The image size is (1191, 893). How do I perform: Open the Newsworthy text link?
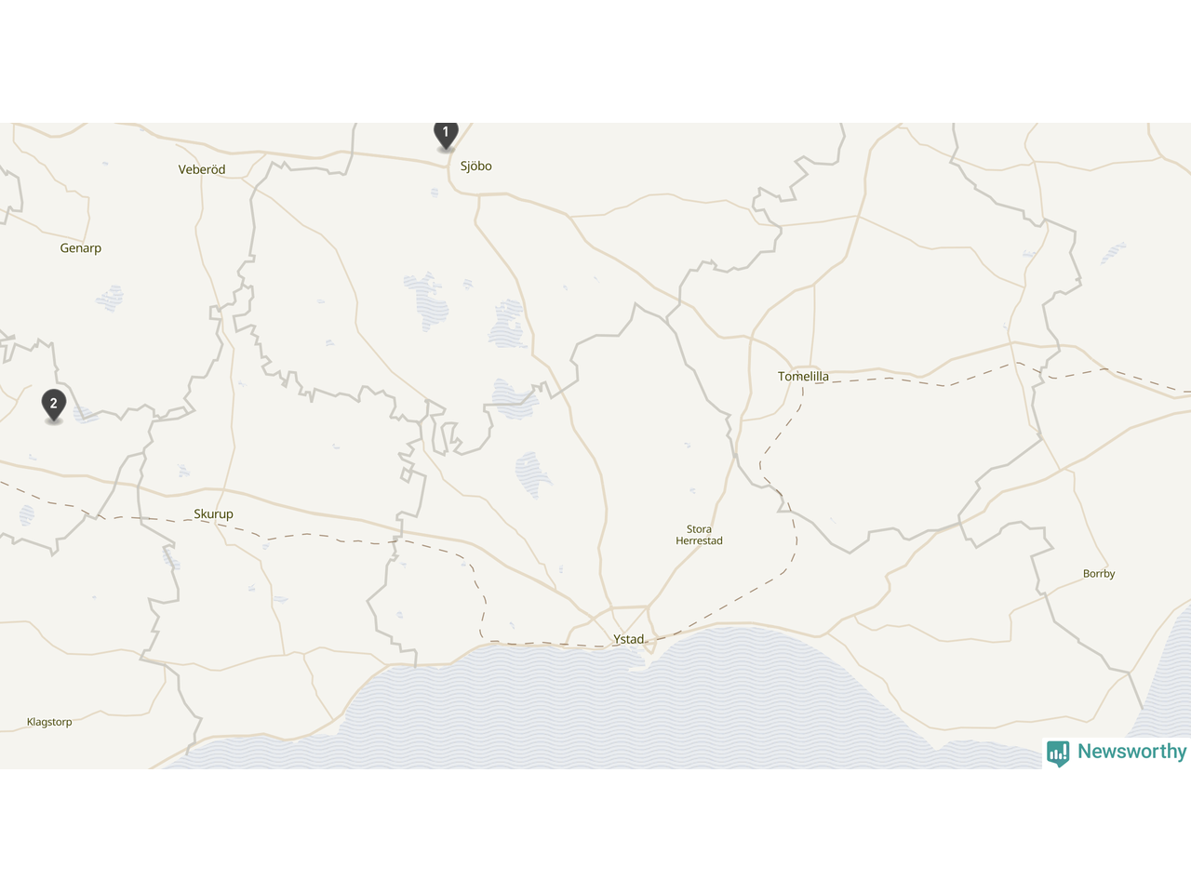(1131, 752)
